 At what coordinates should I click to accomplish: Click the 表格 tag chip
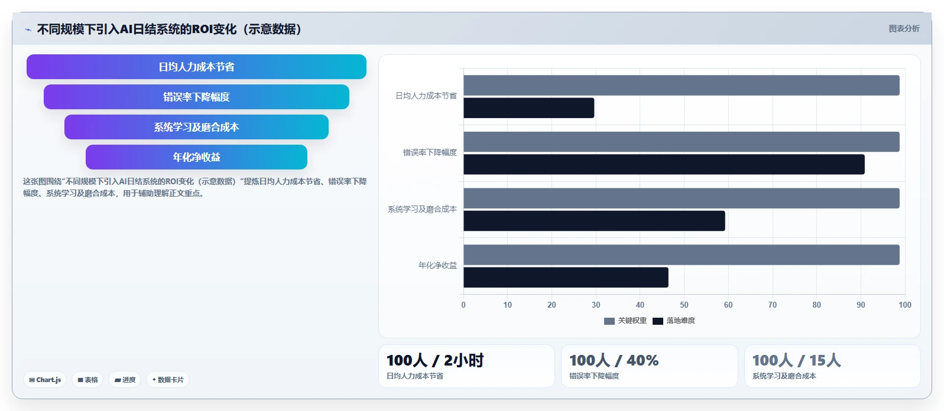[87, 380]
